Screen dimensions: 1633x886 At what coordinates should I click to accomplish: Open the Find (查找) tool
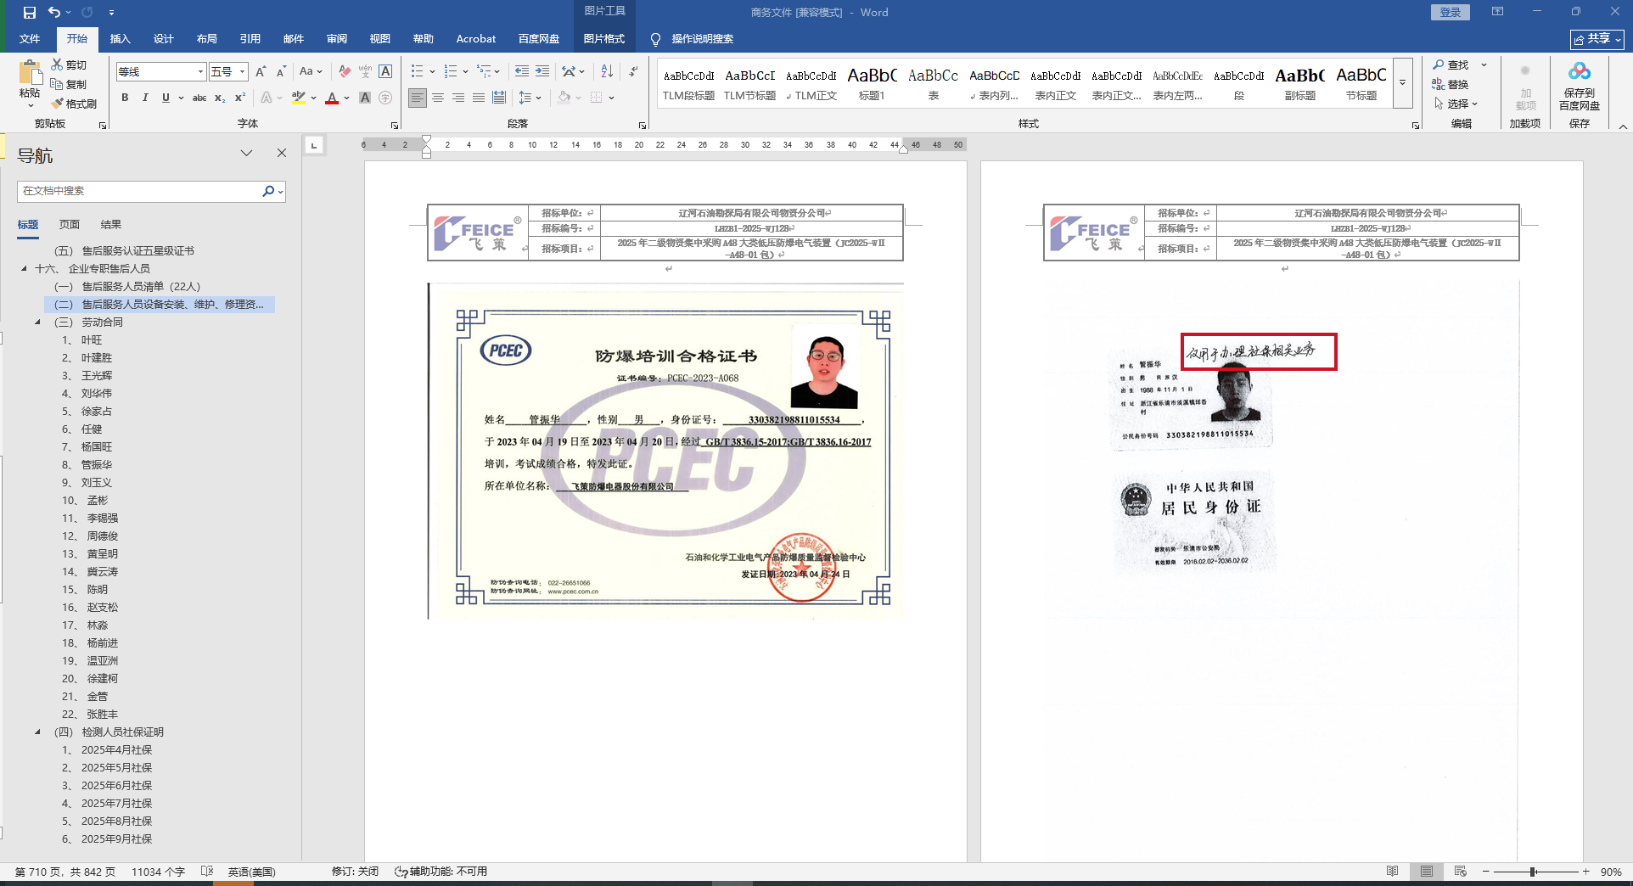pyautogui.click(x=1451, y=64)
